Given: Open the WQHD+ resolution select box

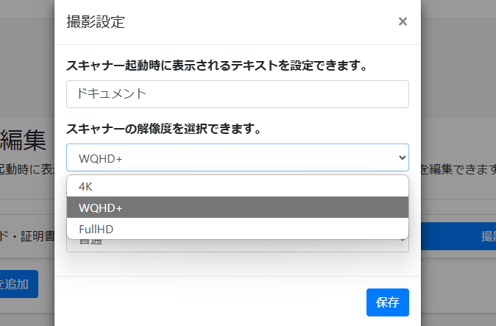Looking at the screenshot, I should coord(228,157).
